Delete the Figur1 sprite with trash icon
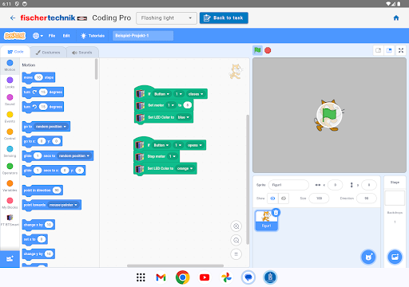This screenshot has height=287, width=409. tap(276, 213)
